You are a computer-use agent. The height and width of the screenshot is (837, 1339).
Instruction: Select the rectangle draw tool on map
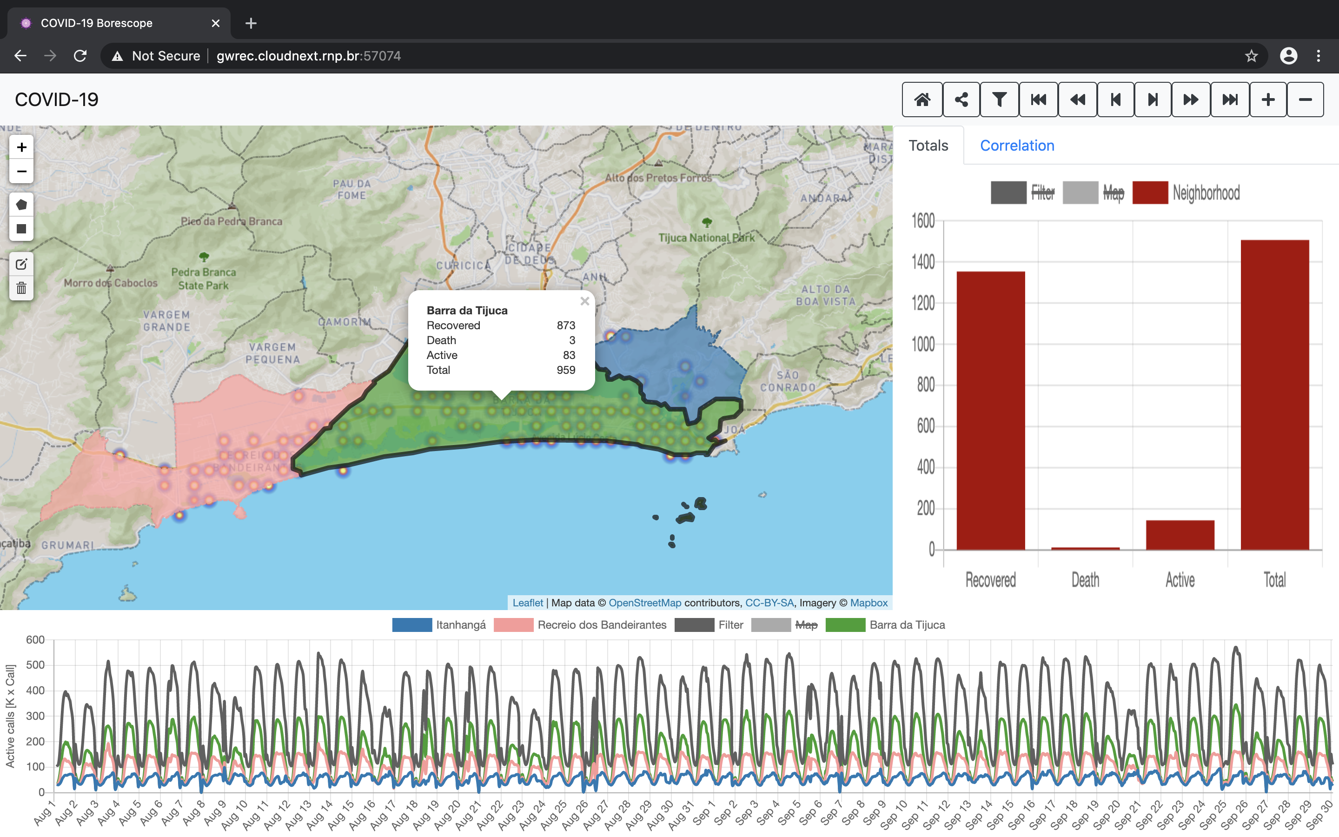[x=21, y=229]
